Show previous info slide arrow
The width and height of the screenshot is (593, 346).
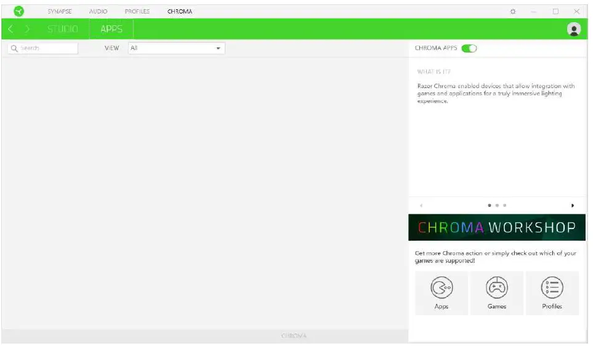pyautogui.click(x=421, y=206)
